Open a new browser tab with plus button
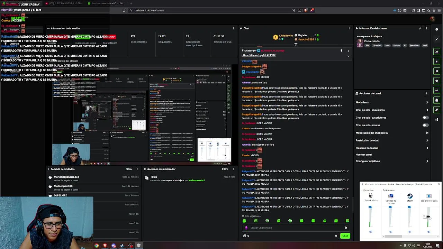 click(x=131, y=3)
